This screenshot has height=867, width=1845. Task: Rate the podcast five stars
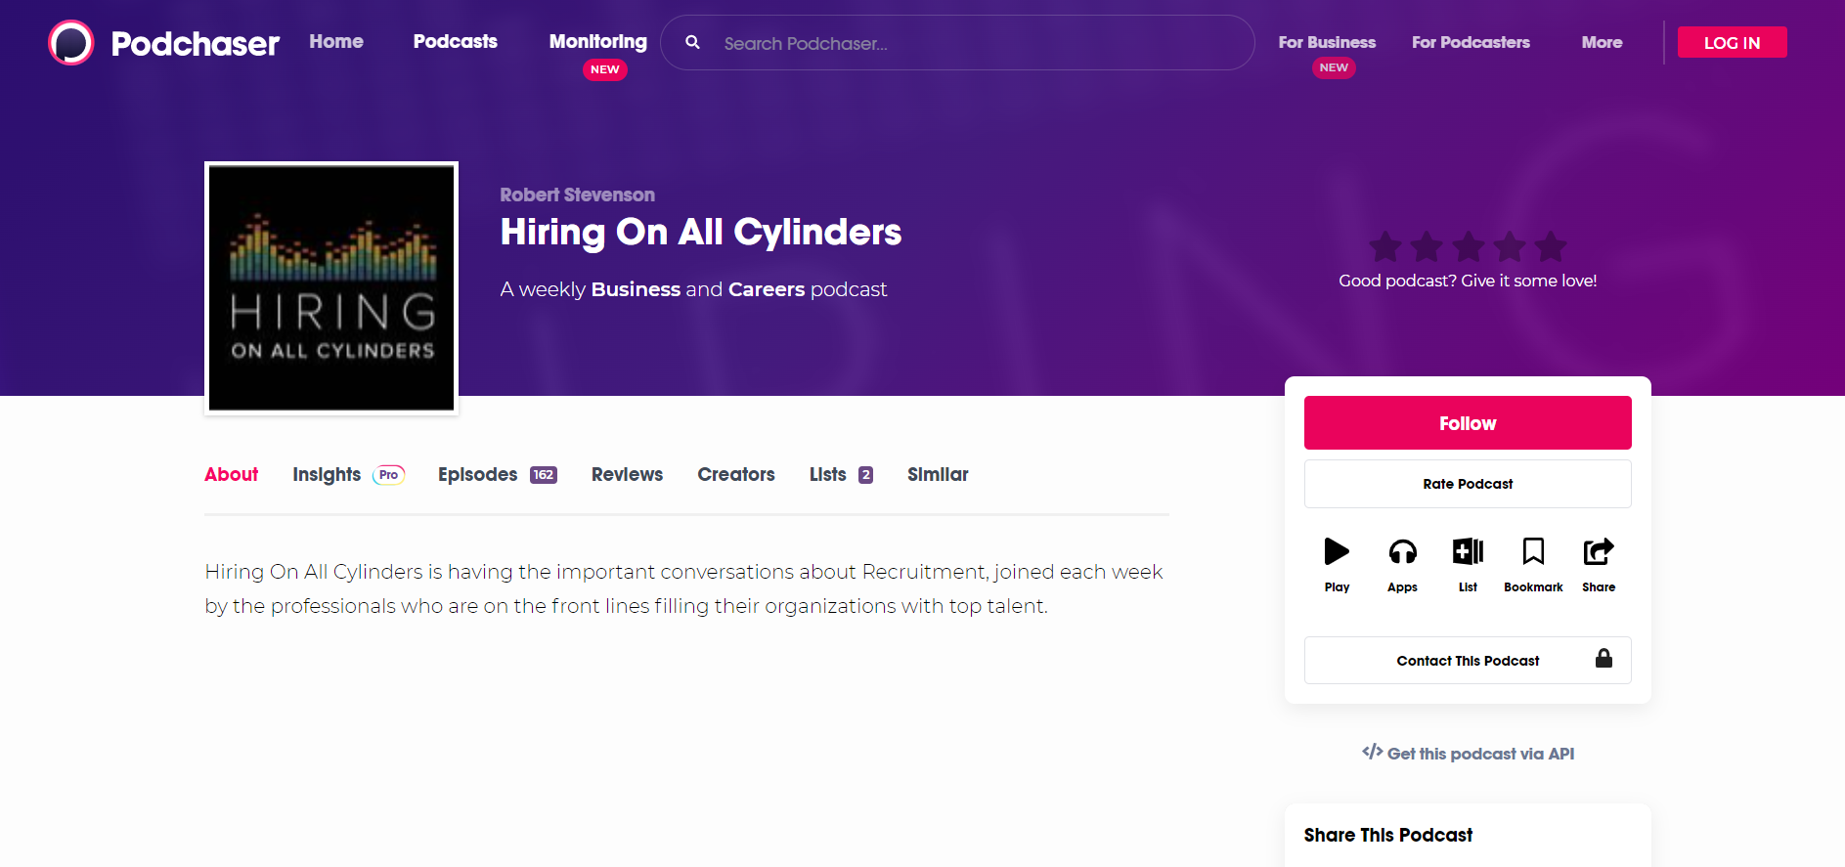click(1550, 247)
